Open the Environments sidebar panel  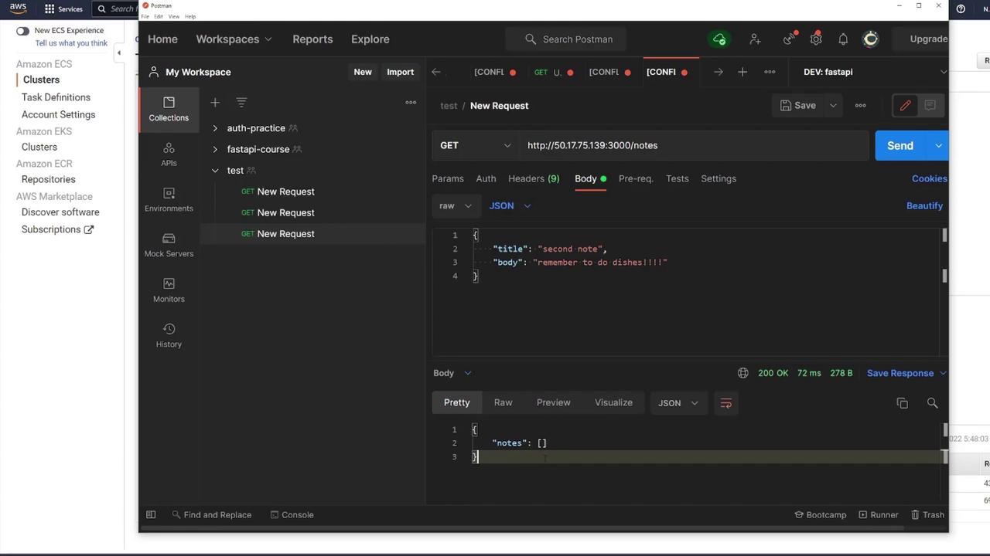coord(169,199)
